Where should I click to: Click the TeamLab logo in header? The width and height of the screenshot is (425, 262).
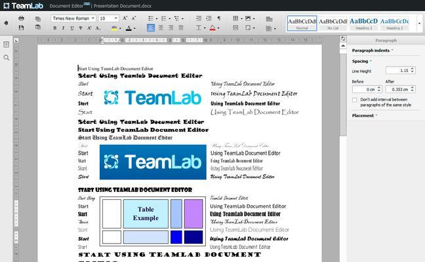click(x=24, y=6)
